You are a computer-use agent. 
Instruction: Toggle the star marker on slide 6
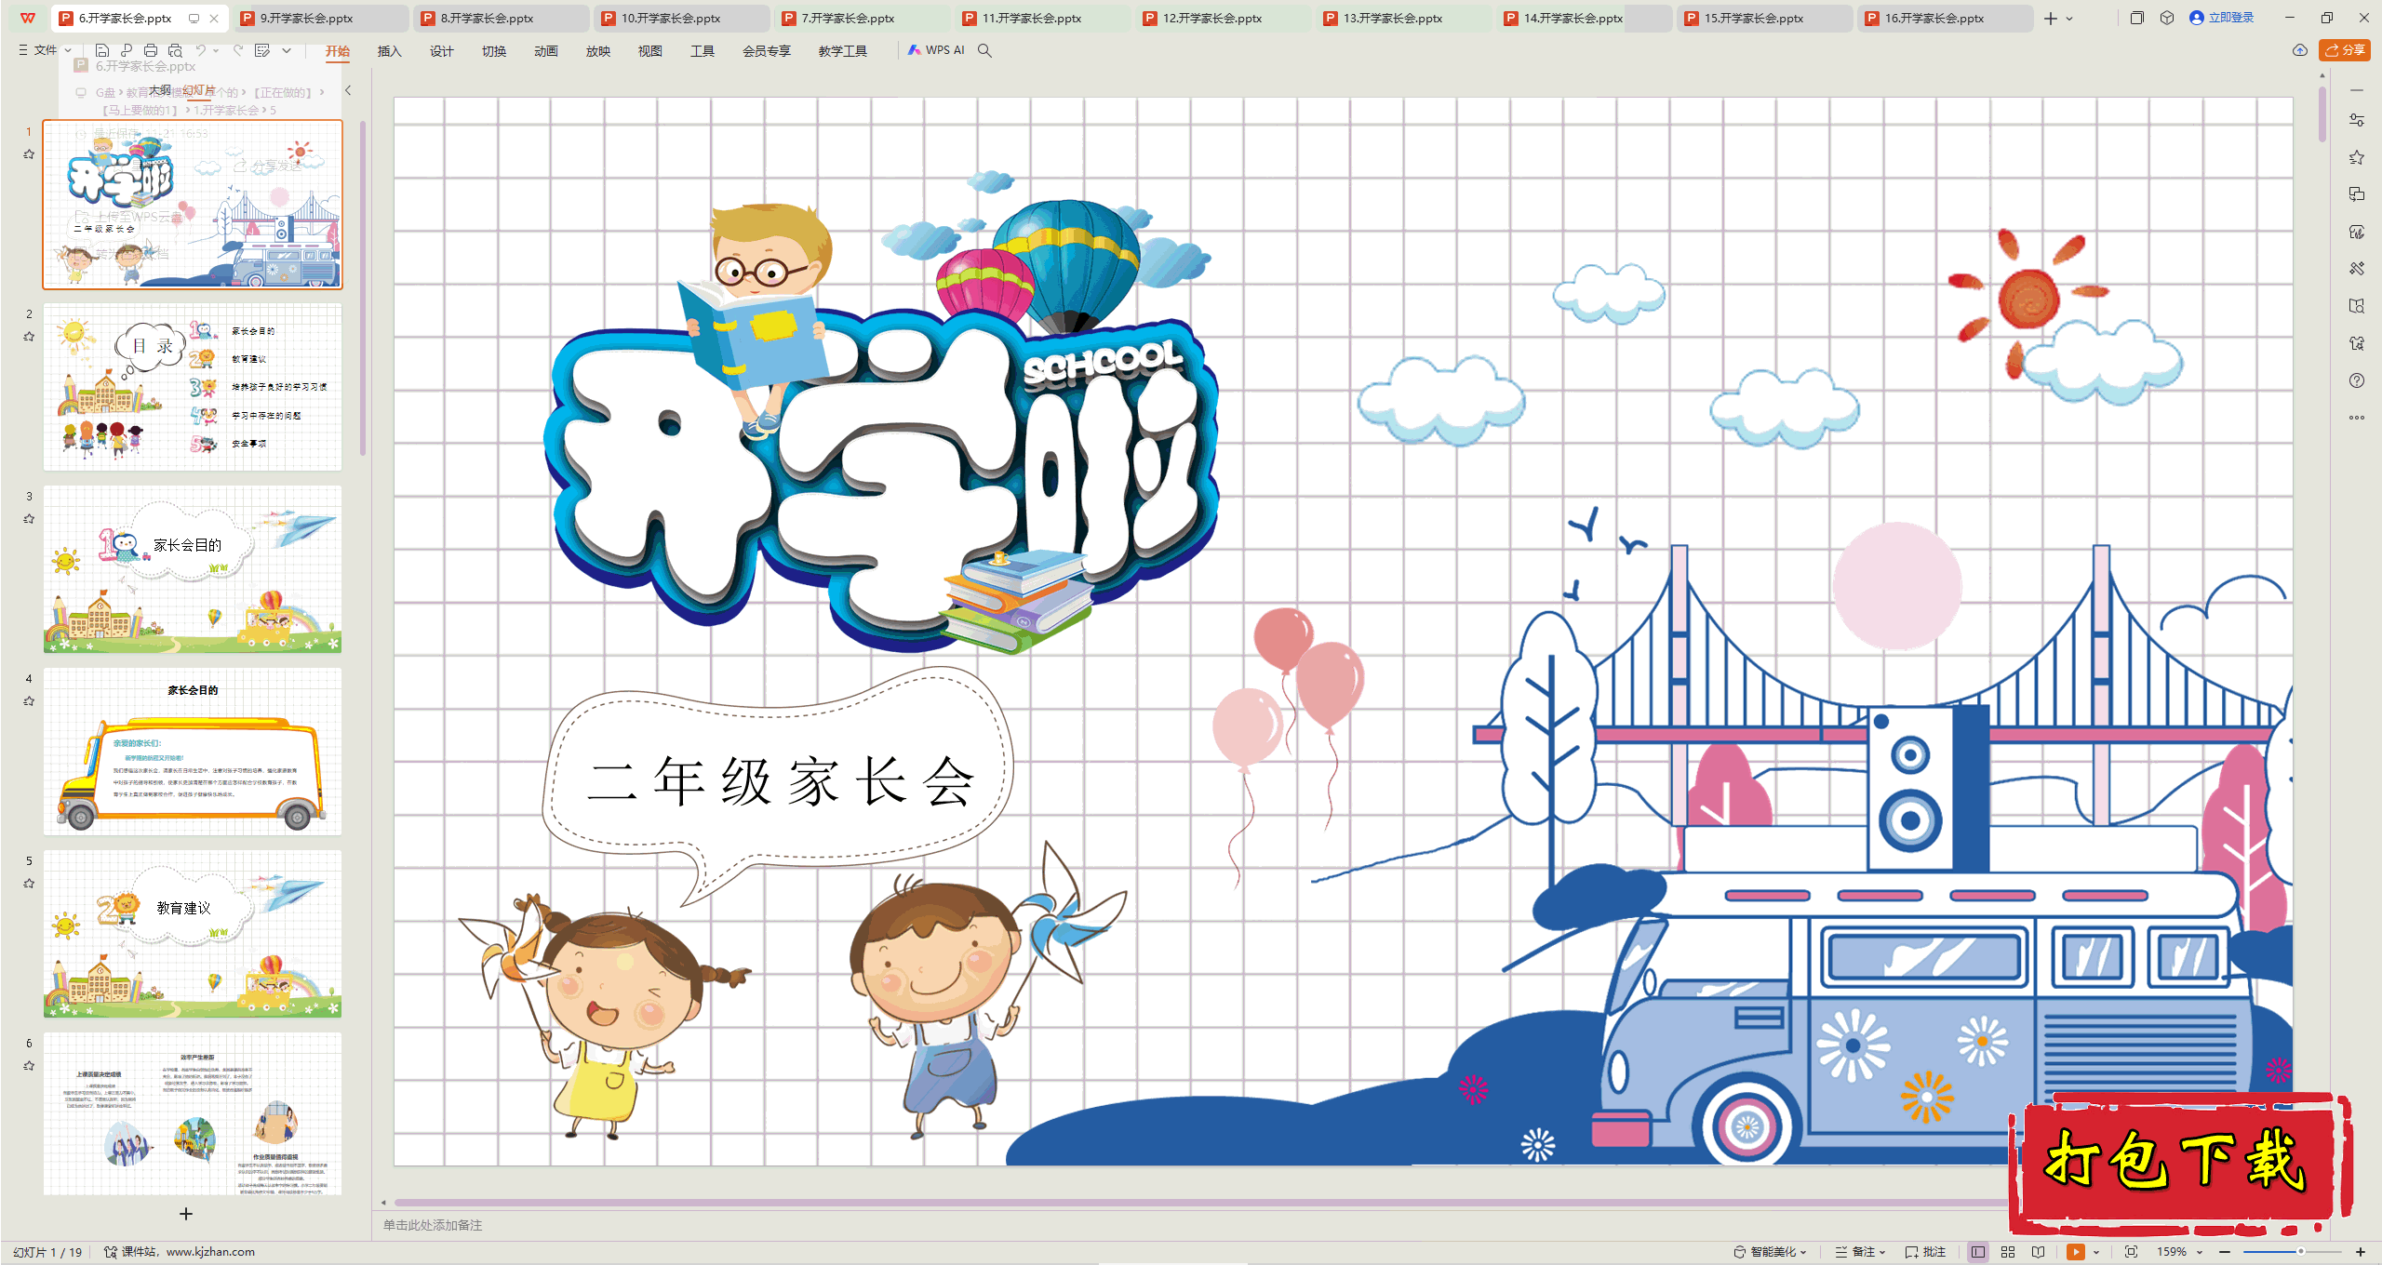pyautogui.click(x=29, y=1066)
